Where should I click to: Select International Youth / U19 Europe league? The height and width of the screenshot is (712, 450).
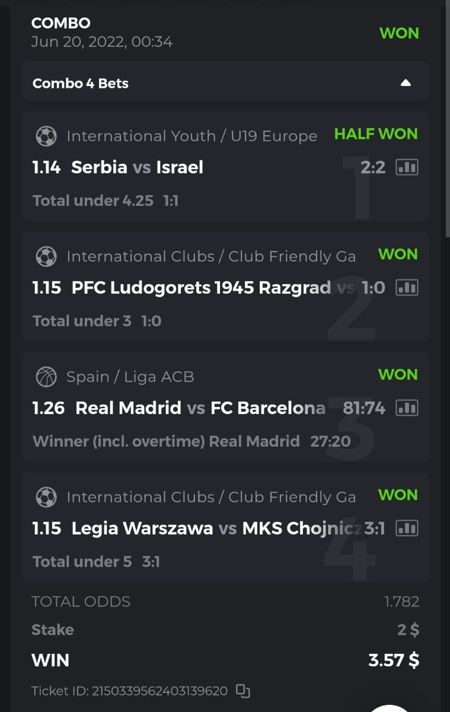click(x=192, y=136)
